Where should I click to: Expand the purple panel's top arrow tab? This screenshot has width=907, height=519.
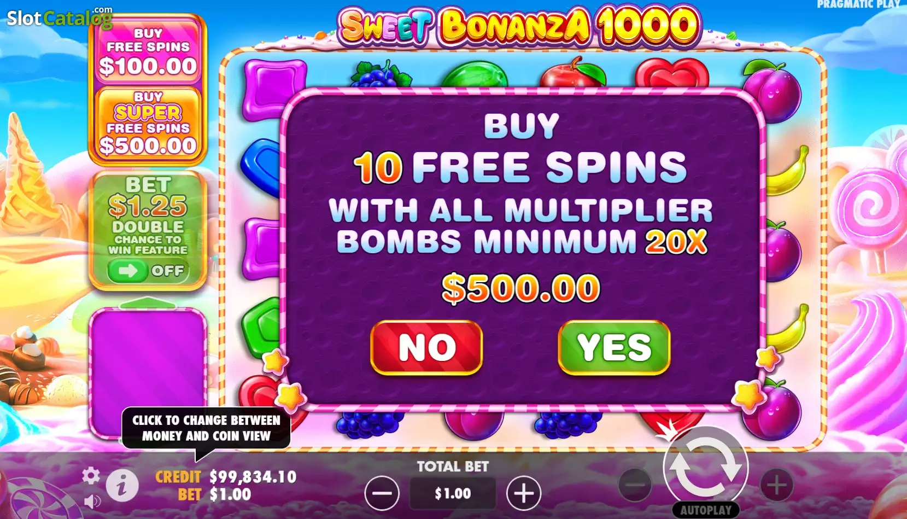coord(148,302)
